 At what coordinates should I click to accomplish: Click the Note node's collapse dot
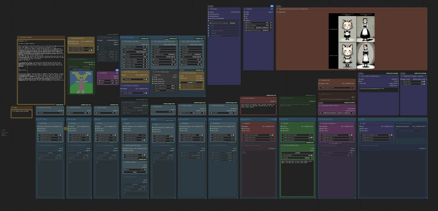(13, 108)
